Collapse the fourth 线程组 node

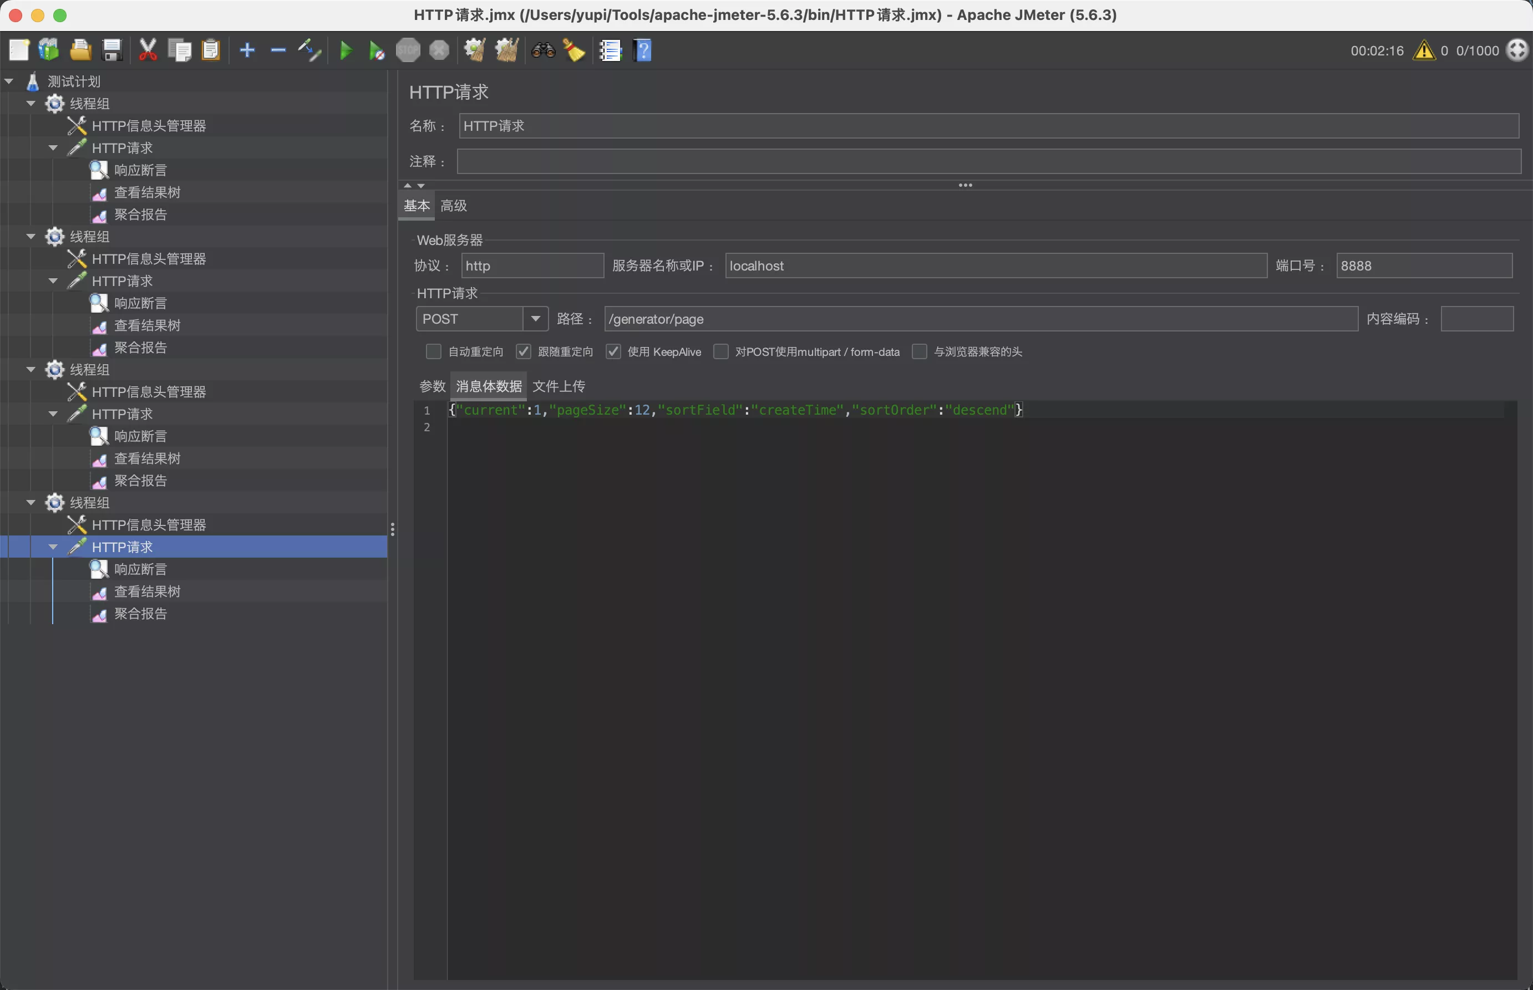(31, 503)
